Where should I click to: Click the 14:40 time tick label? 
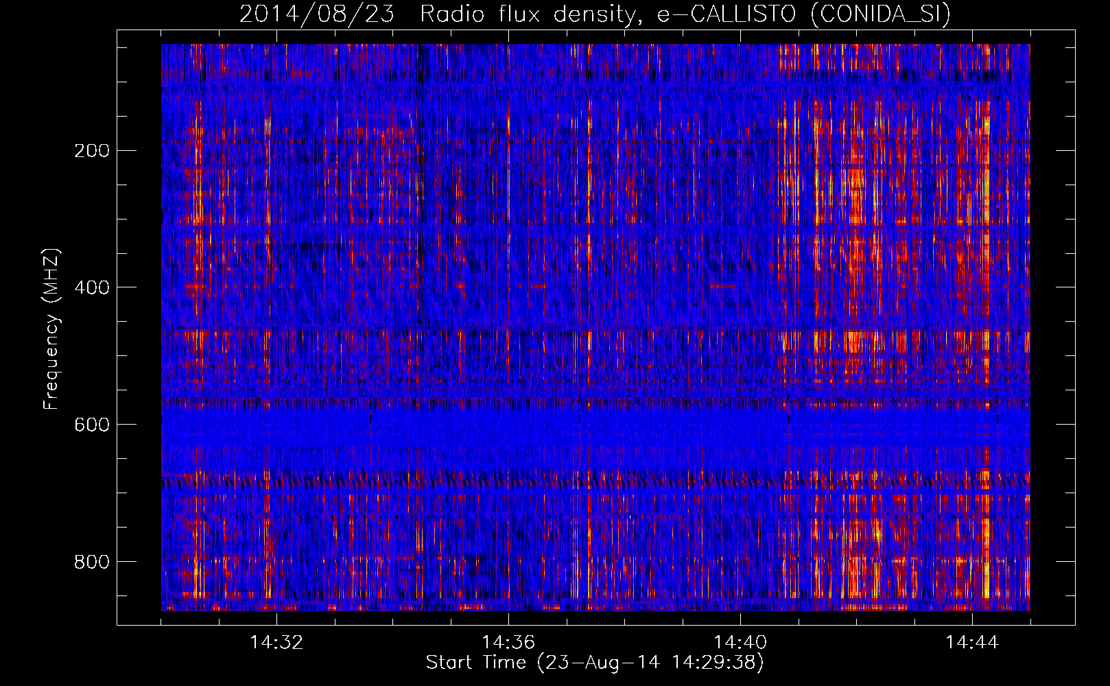740,643
